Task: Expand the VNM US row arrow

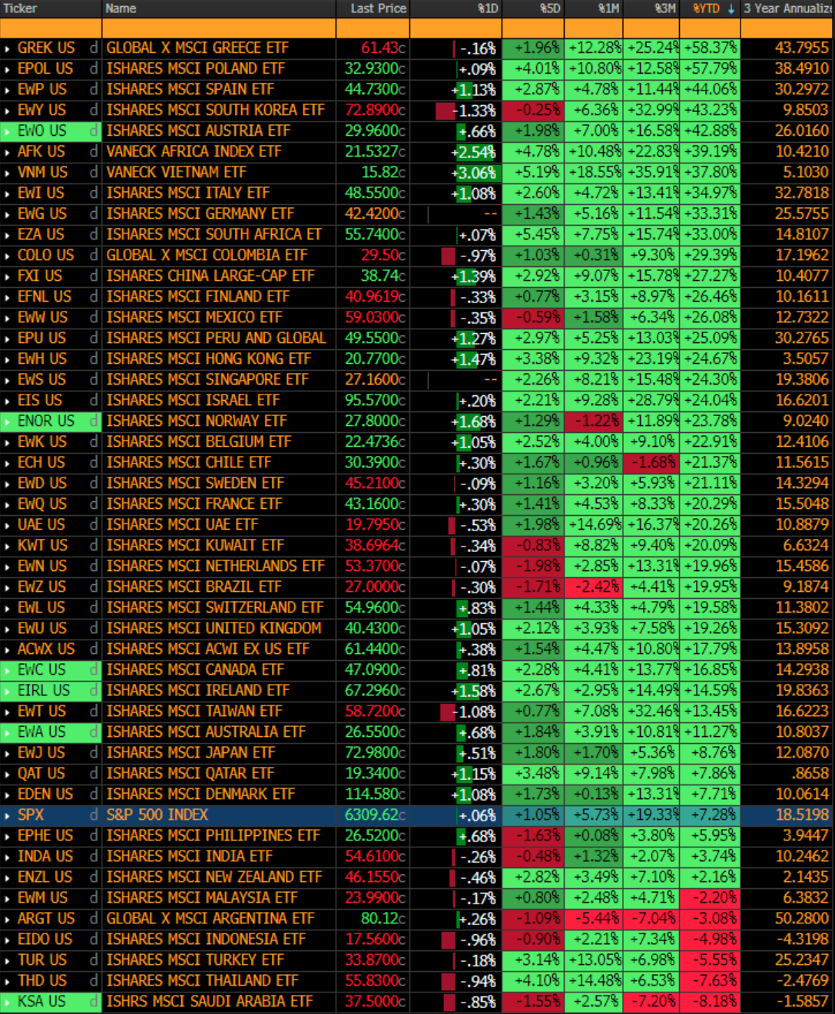Action: point(7,173)
